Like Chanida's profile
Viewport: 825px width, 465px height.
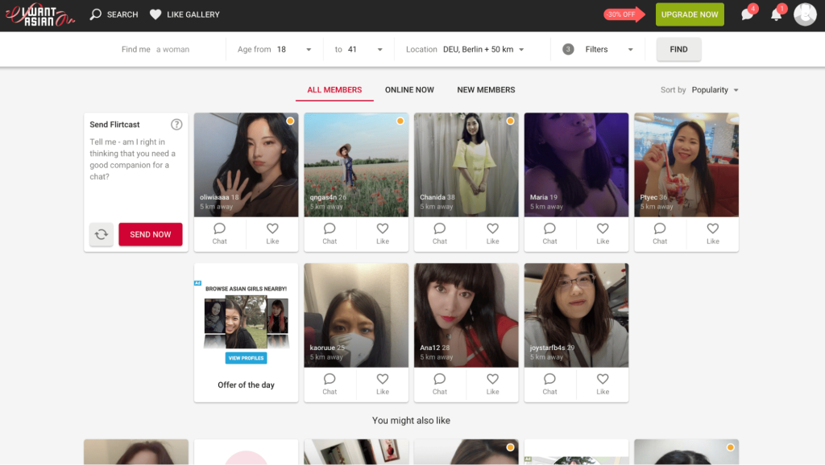pos(492,234)
